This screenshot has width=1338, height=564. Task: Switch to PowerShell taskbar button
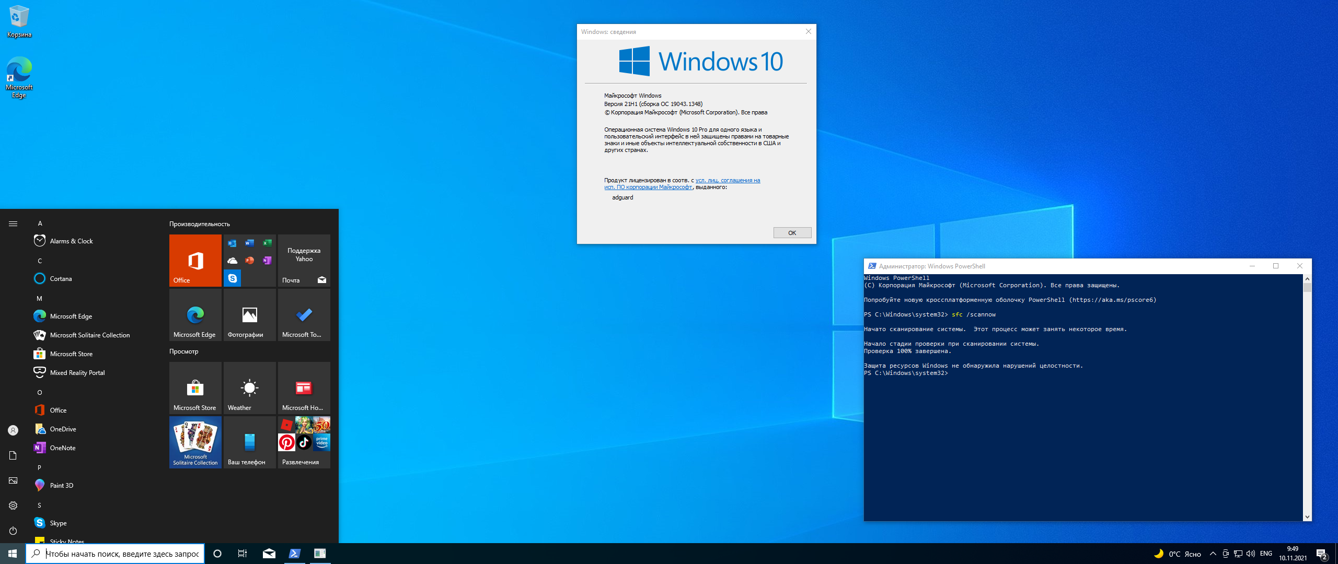[x=295, y=554]
